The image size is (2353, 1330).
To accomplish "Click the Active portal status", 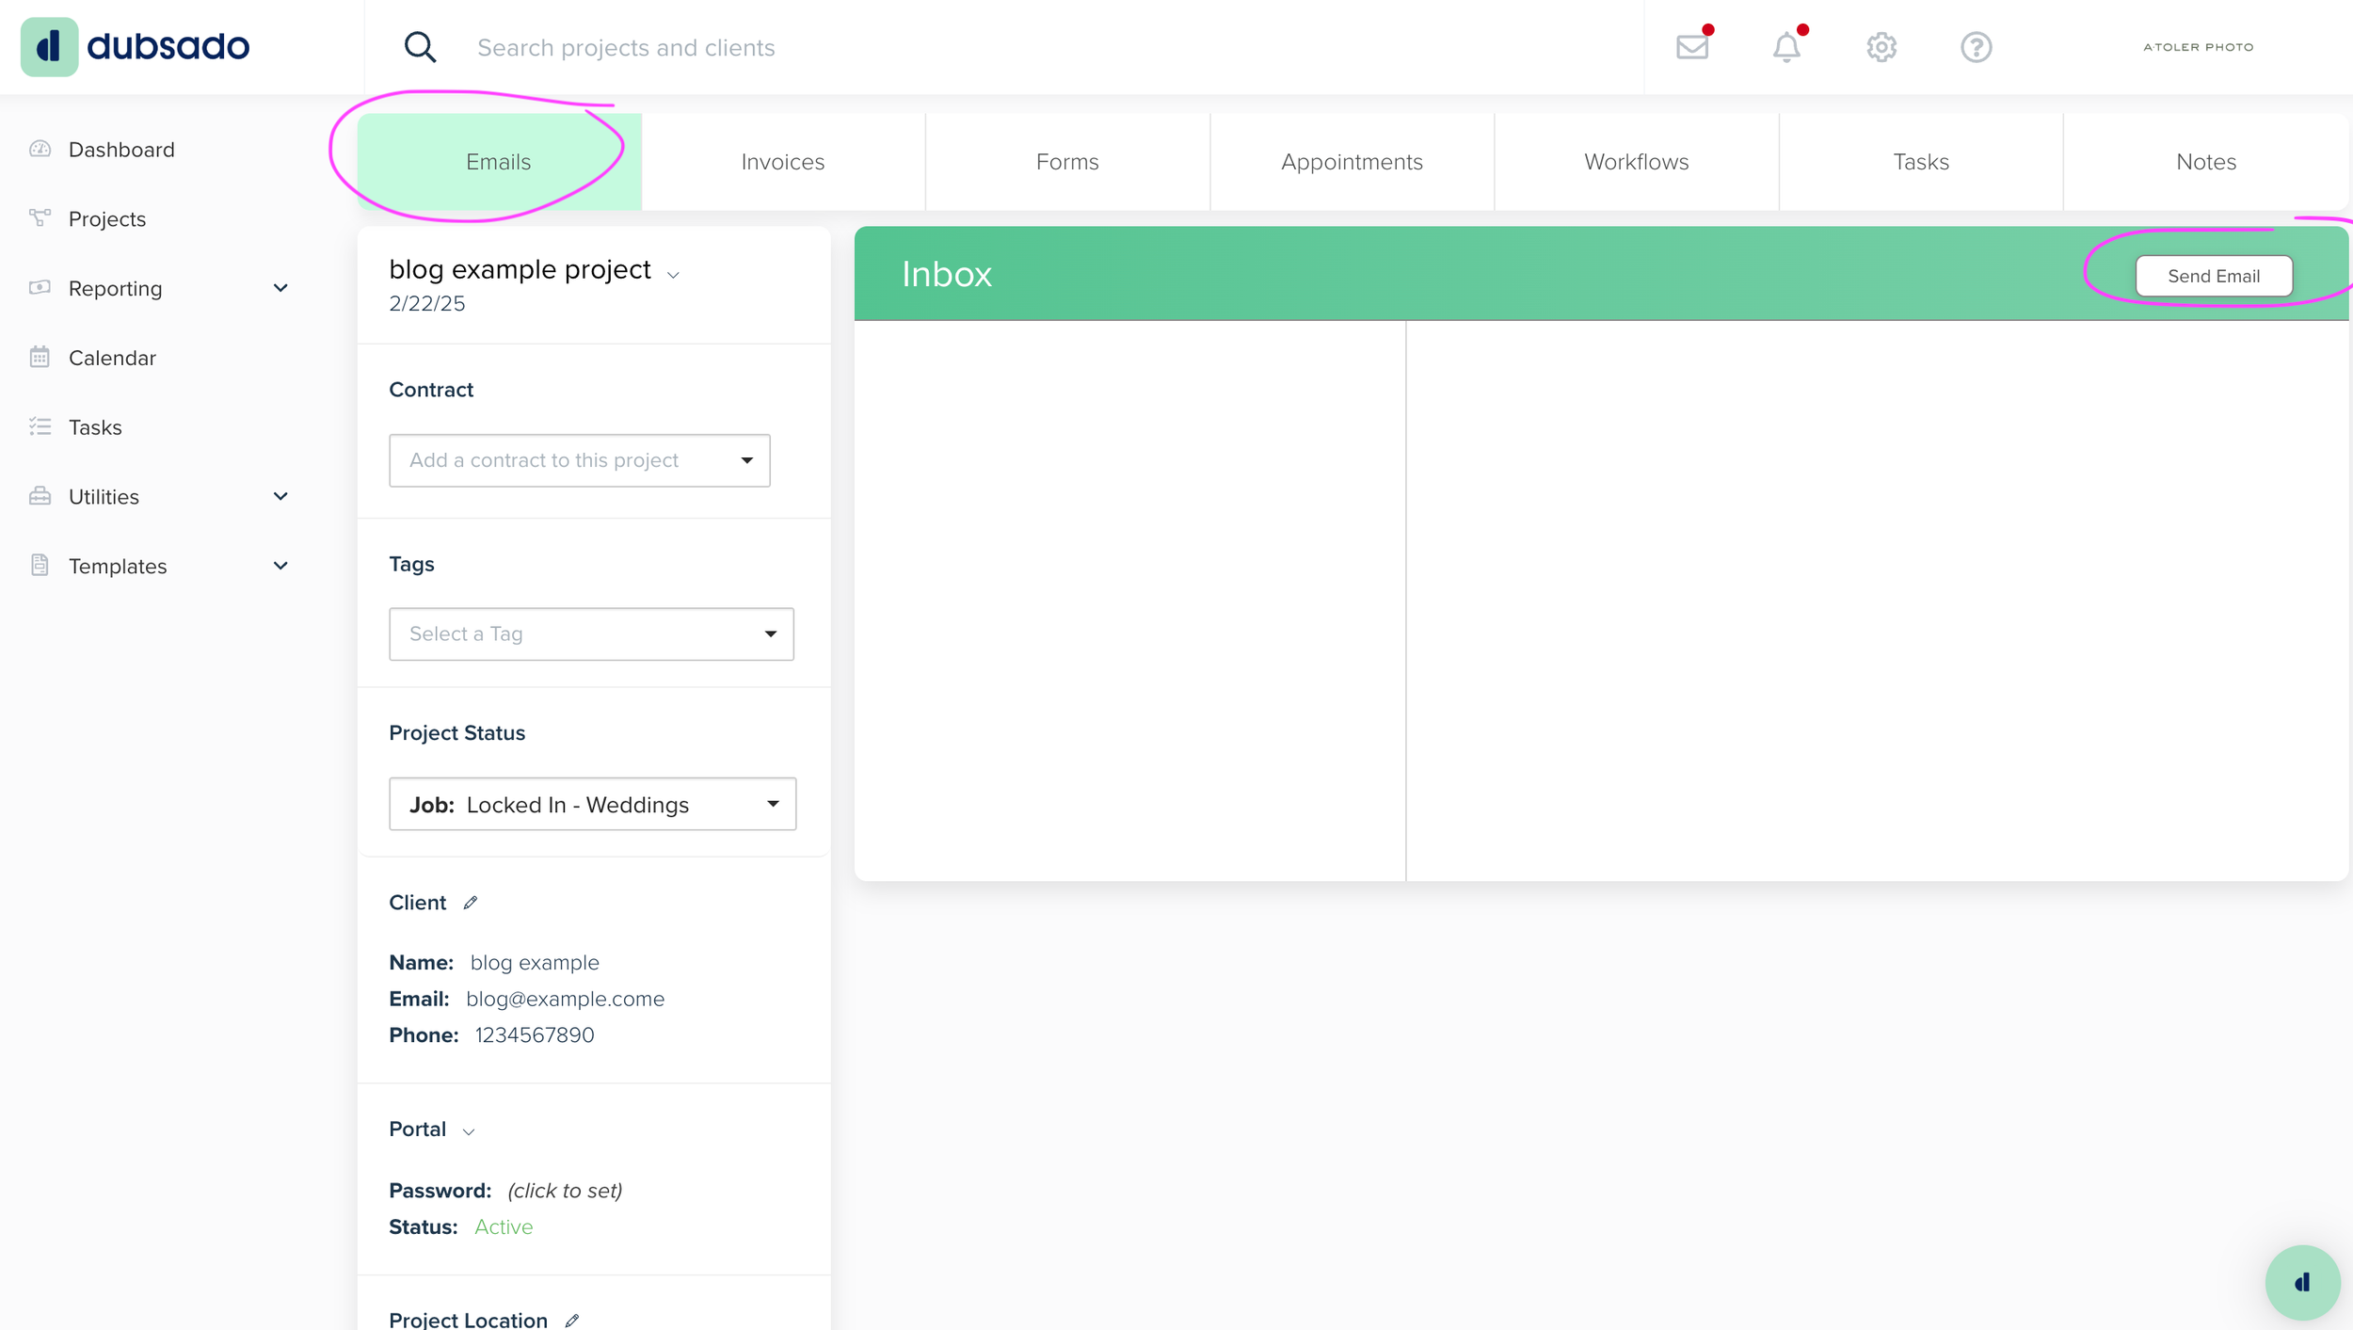I will point(504,1226).
